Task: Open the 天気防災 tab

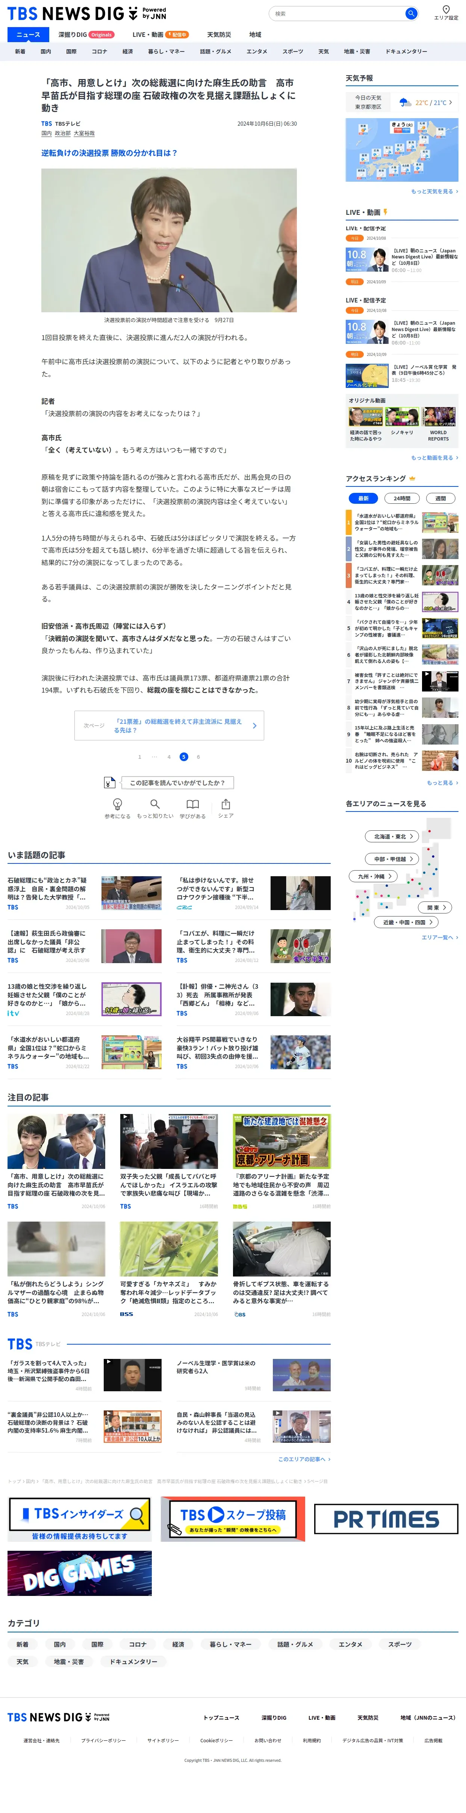Action: pyautogui.click(x=219, y=35)
